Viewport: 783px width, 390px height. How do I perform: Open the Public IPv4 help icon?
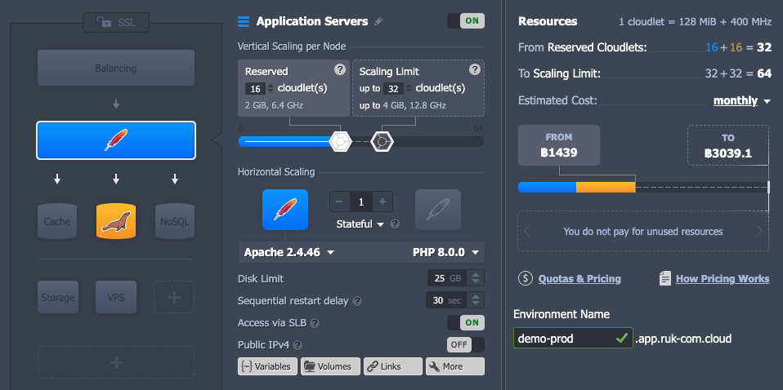click(x=298, y=345)
